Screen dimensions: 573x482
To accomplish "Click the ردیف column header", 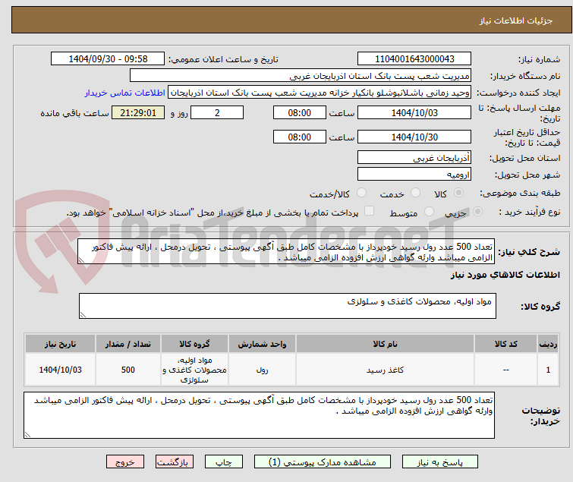I will 548,344.
